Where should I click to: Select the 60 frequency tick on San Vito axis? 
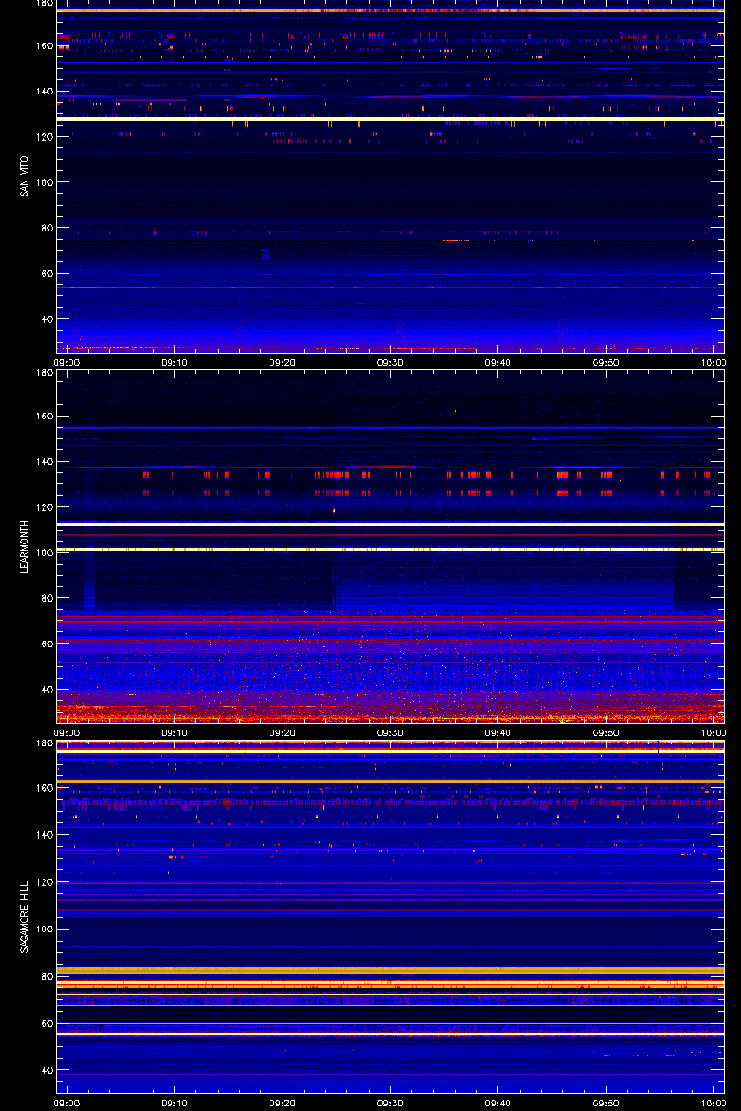45,274
